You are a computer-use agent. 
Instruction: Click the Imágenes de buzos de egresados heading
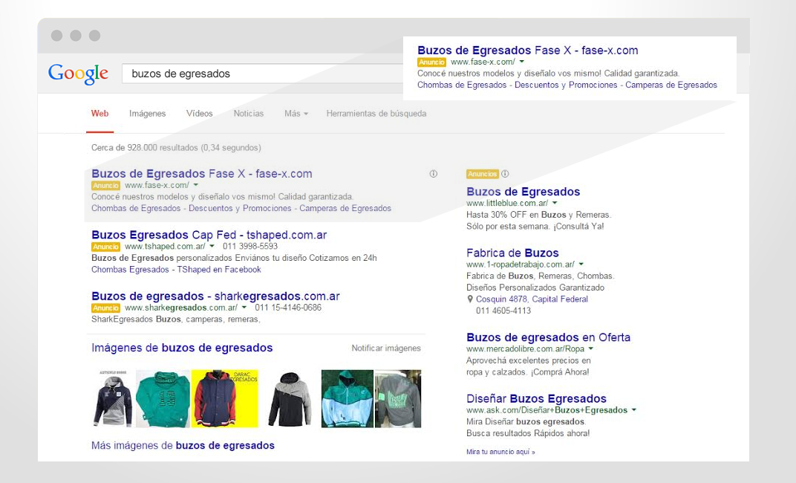pyautogui.click(x=182, y=348)
